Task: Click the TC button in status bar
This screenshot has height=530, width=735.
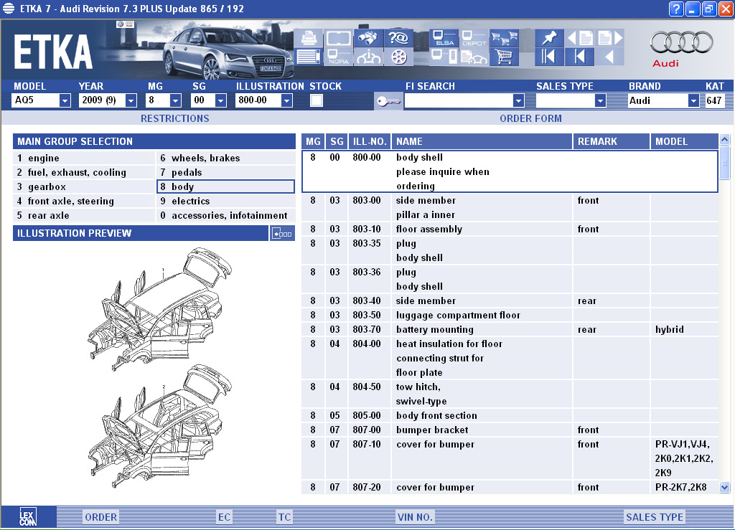Action: [x=284, y=517]
